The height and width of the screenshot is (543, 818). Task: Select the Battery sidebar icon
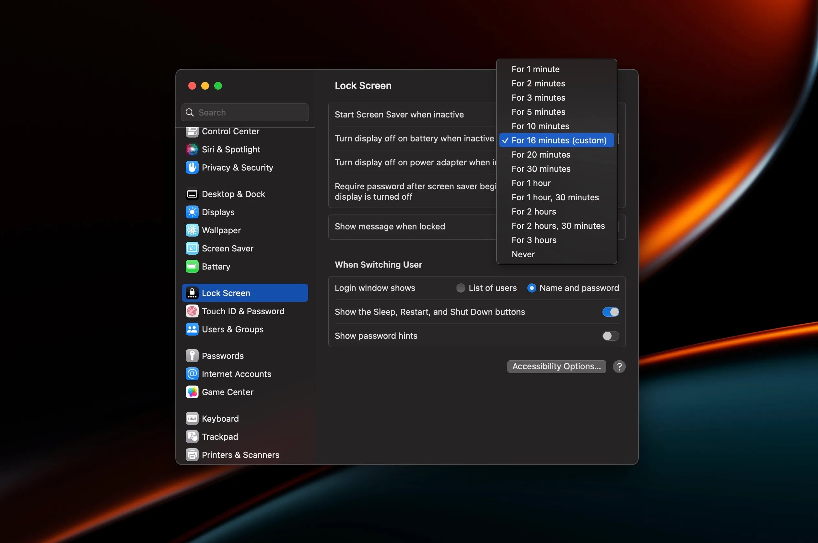pyautogui.click(x=192, y=266)
